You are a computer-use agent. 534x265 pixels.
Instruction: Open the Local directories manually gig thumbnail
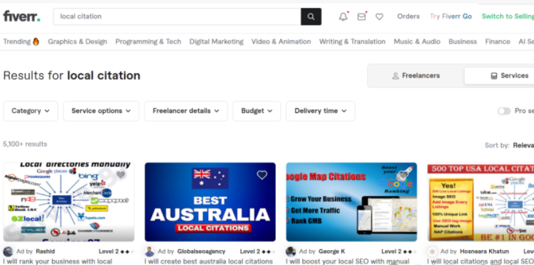pos(69,202)
